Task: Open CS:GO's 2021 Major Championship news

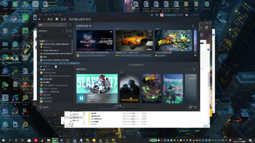Action: tap(95, 41)
